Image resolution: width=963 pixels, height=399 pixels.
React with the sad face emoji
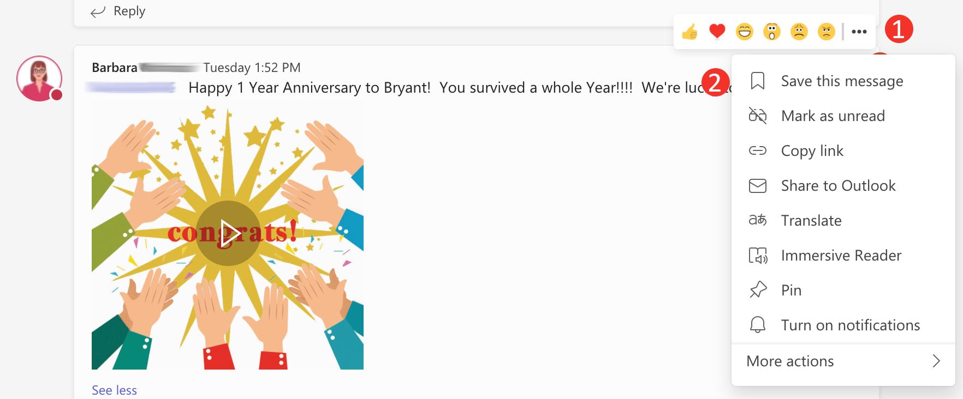[799, 32]
